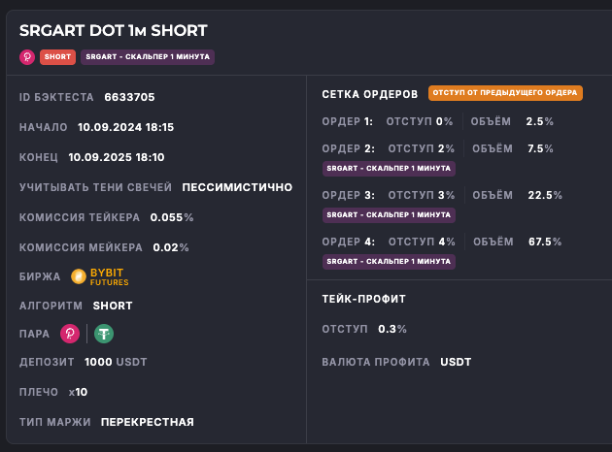612x452 pixels.
Task: Click the pink Polkadot icon under the title
Action: (27, 57)
